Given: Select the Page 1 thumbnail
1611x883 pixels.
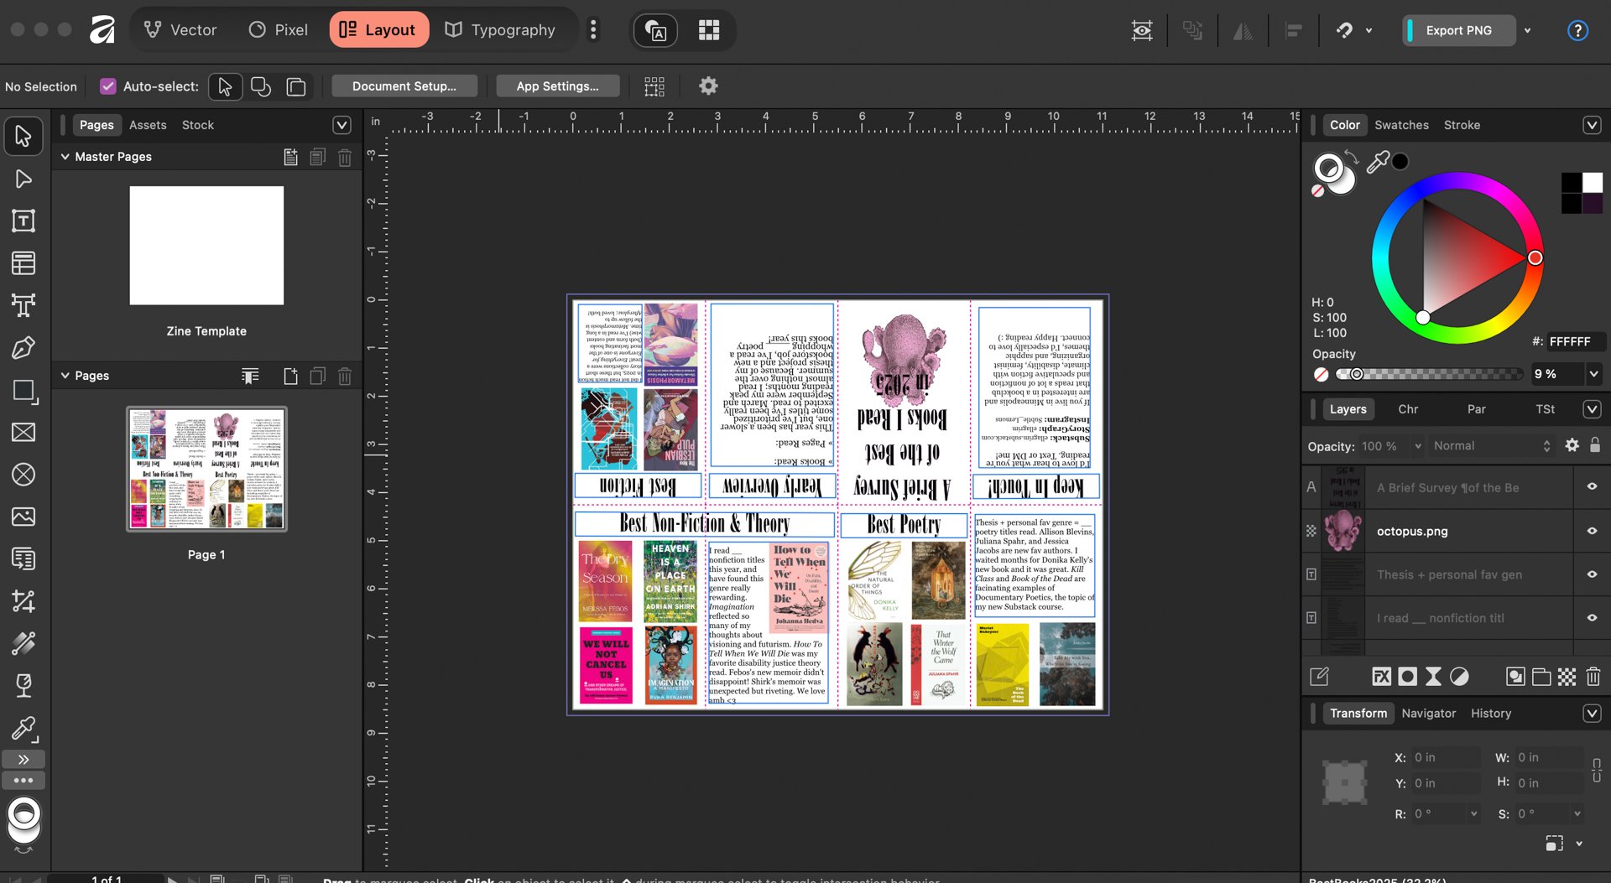Looking at the screenshot, I should point(206,469).
